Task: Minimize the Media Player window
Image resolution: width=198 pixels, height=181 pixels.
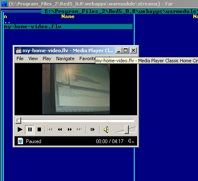Action: [x=119, y=51]
